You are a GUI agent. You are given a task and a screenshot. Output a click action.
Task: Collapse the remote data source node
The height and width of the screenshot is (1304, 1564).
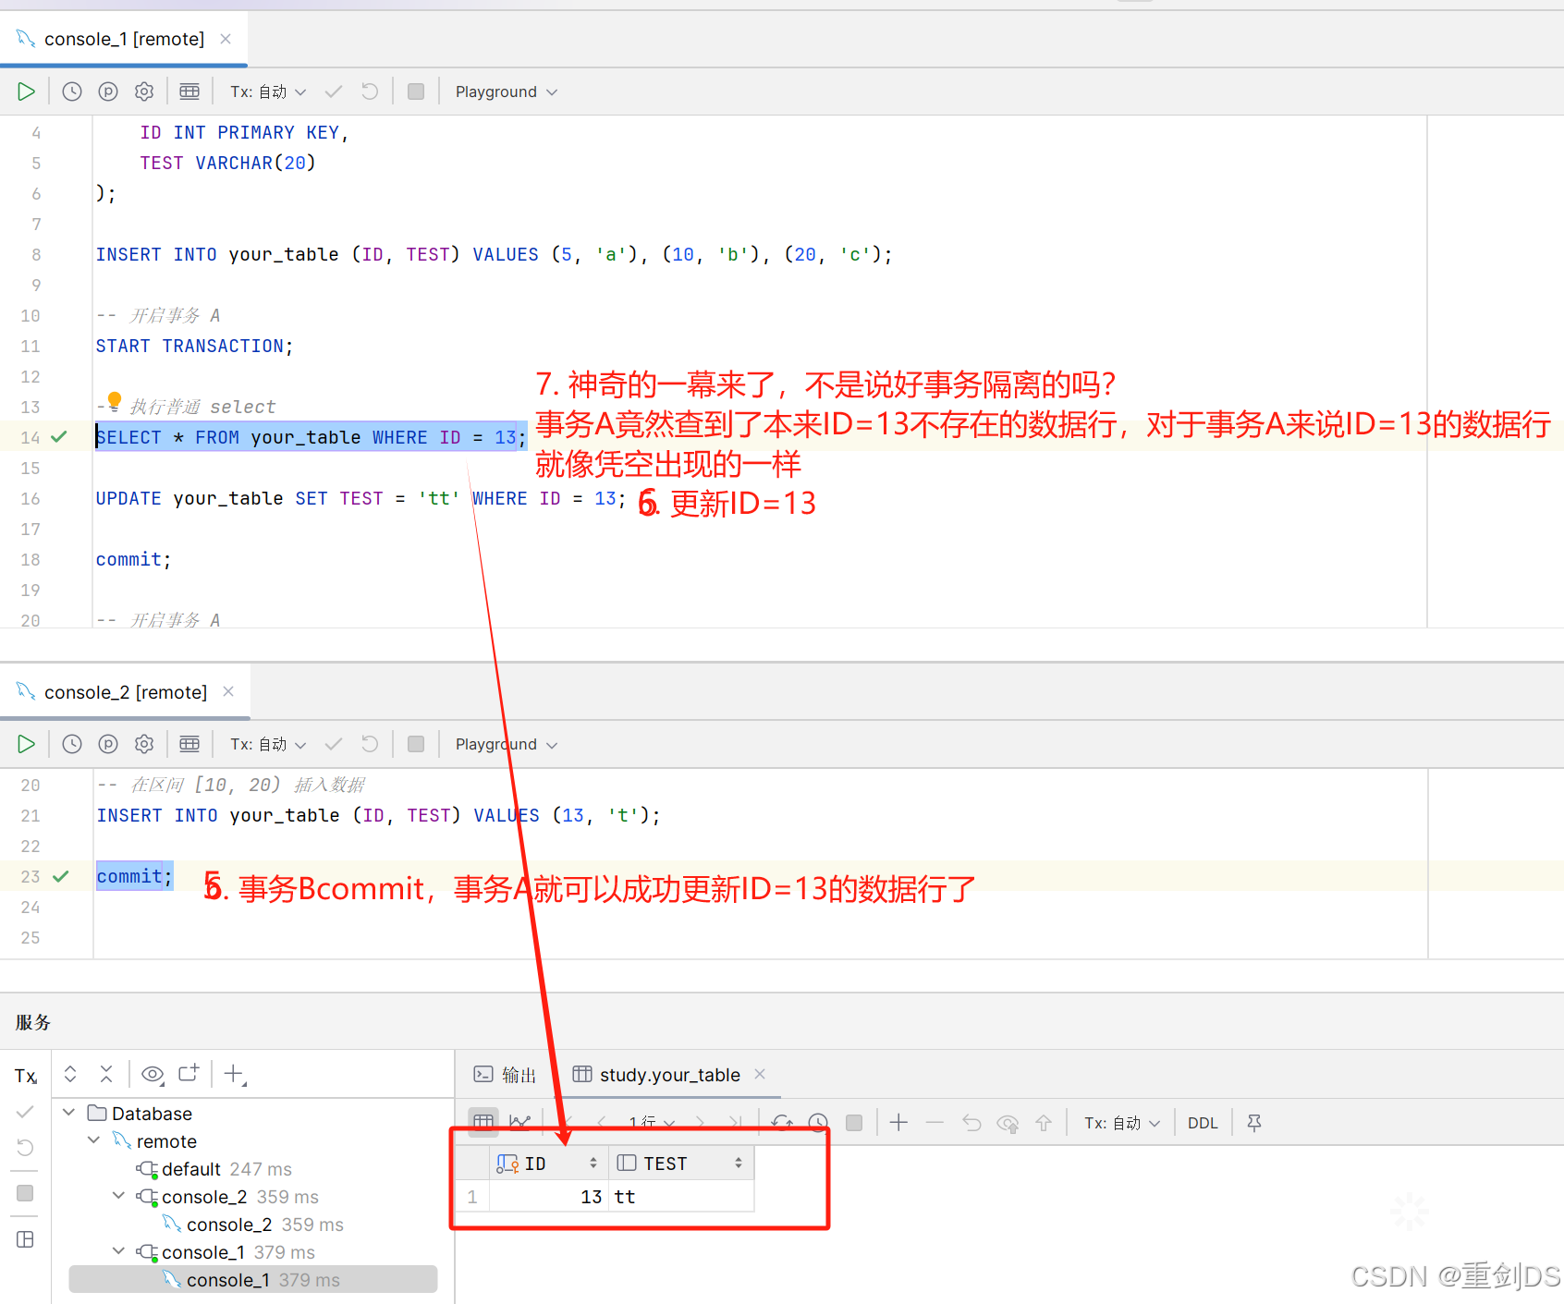coord(94,1140)
